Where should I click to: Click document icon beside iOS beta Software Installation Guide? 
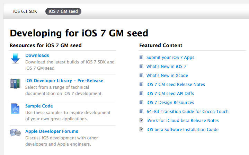pos(141,130)
